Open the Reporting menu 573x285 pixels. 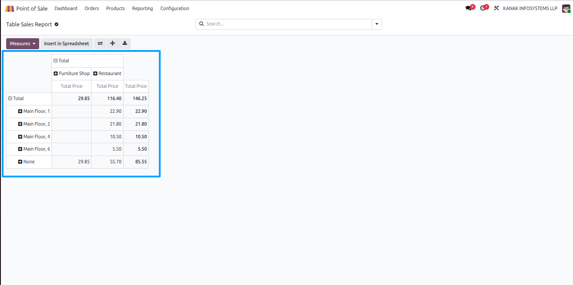coord(143,8)
